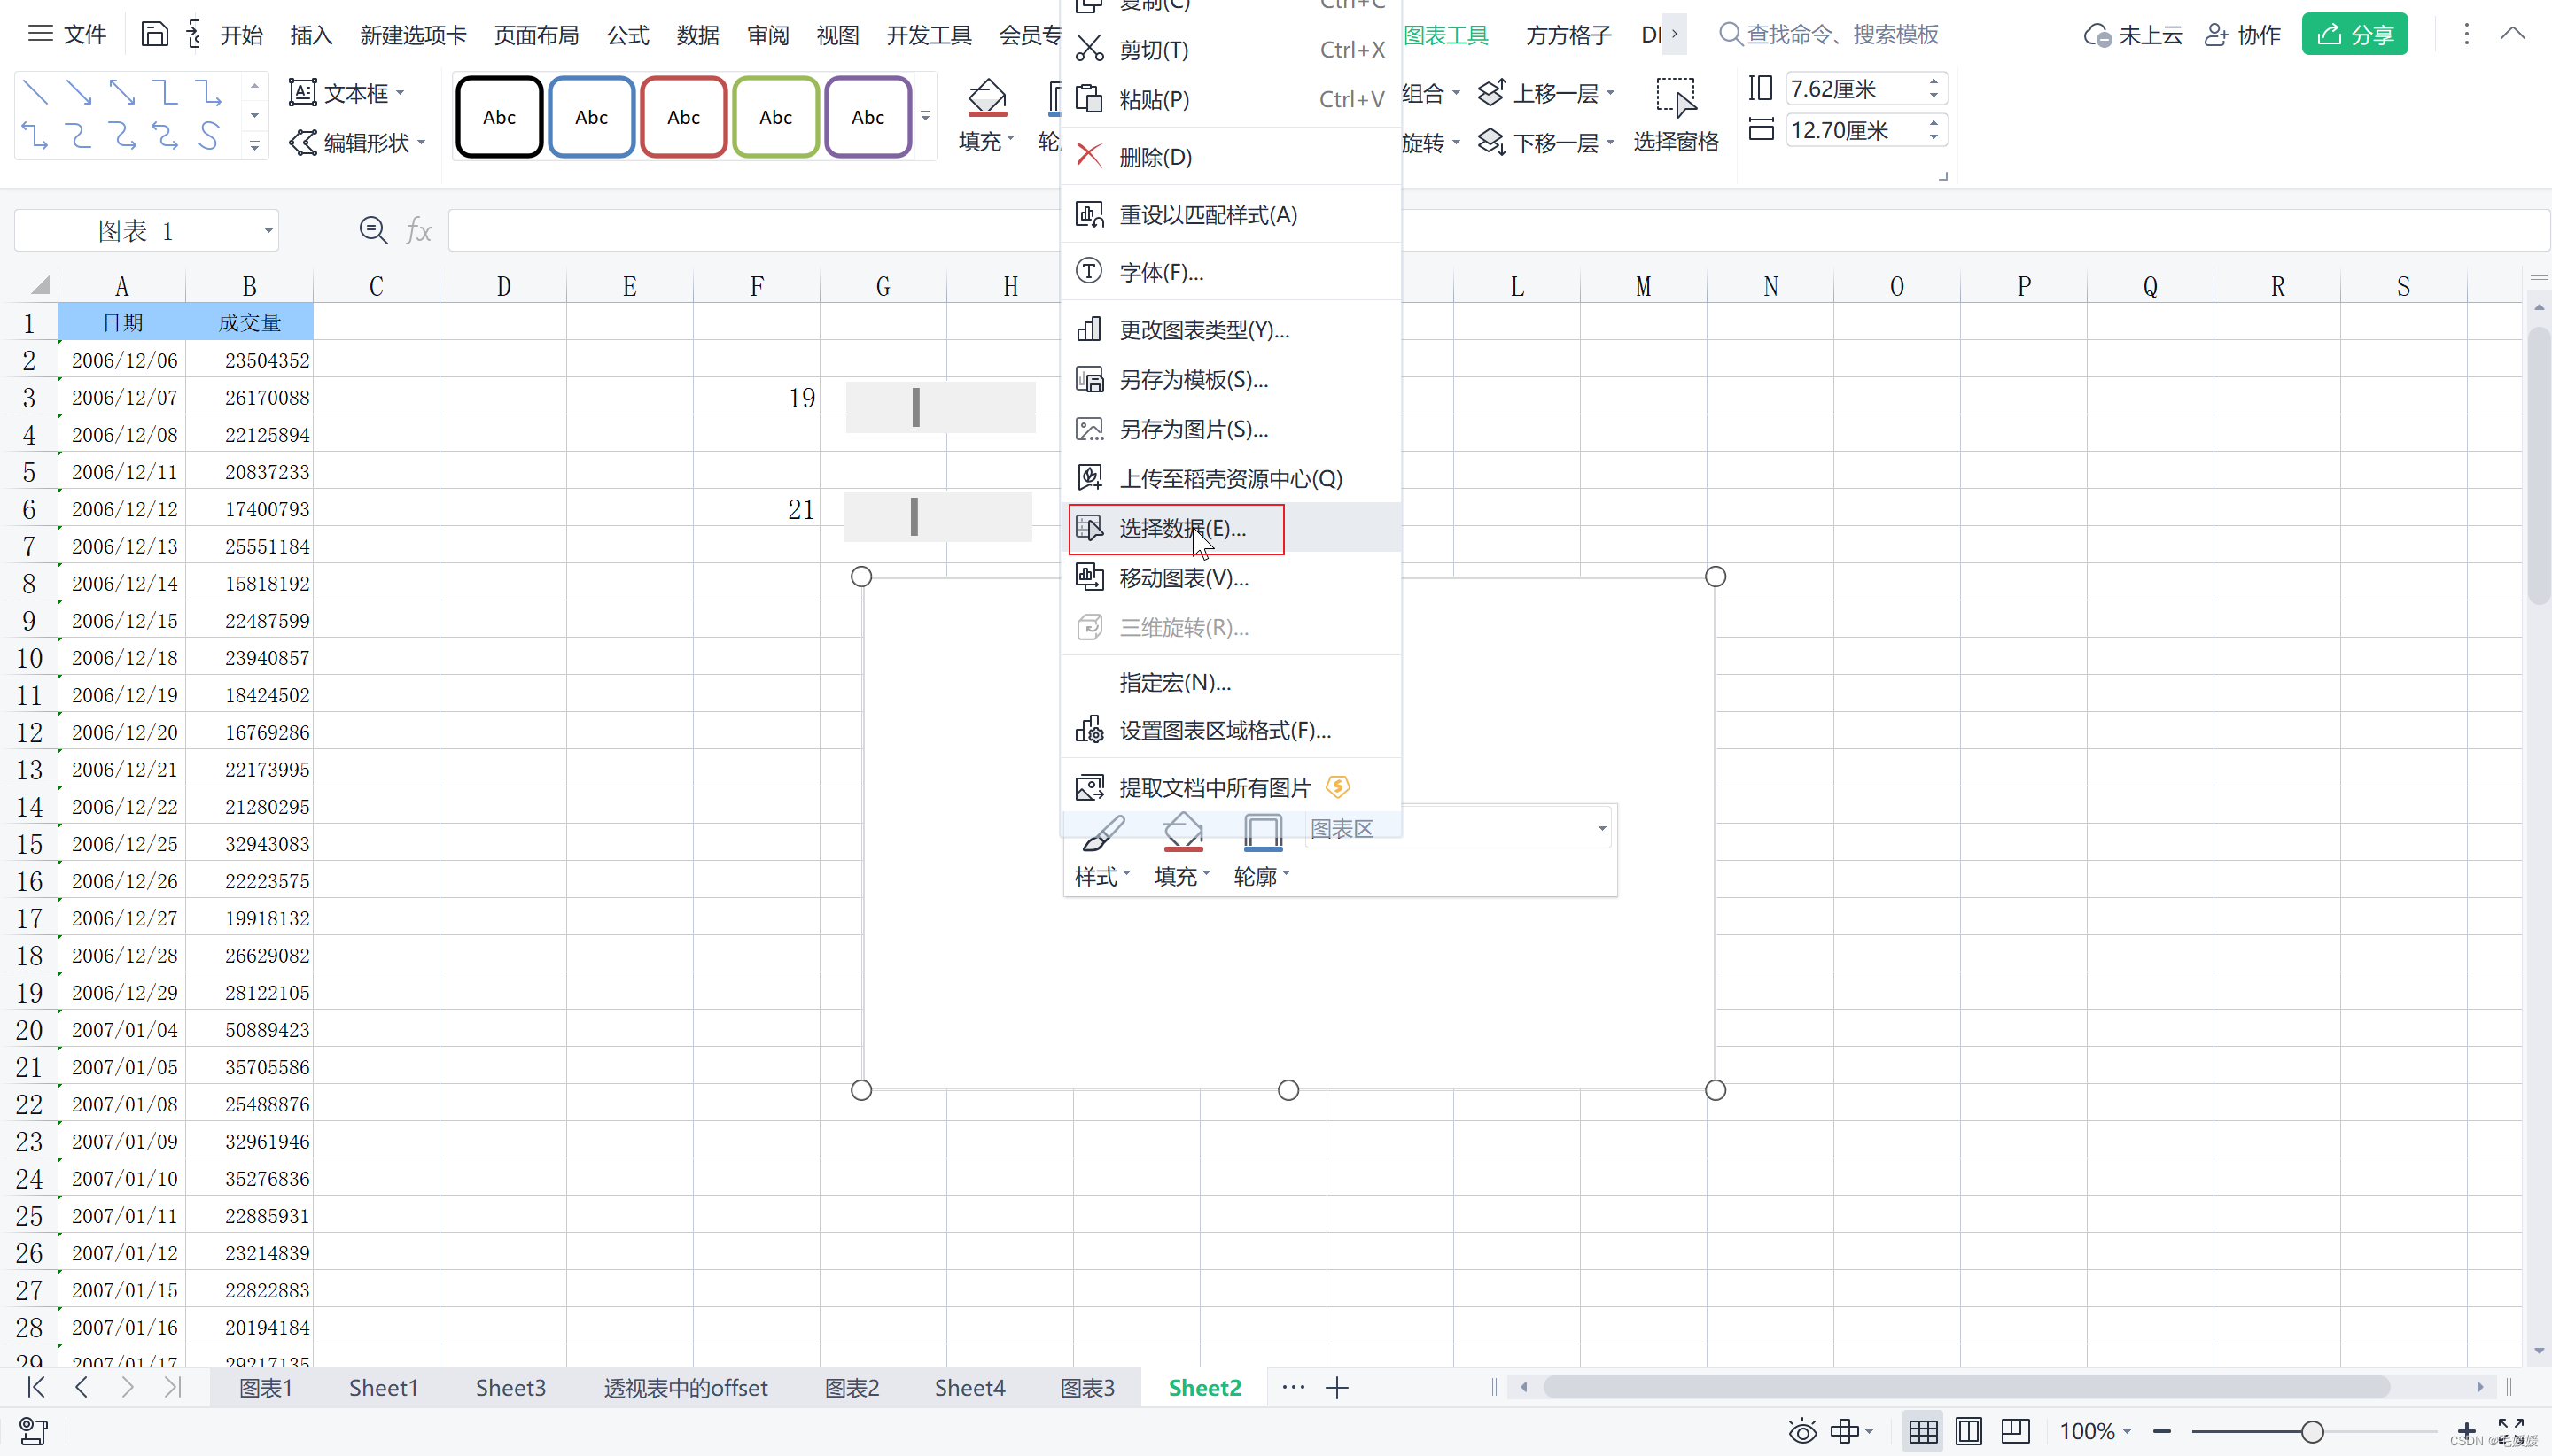Choose 粘贴(P) from the context menu
Image resolution: width=2552 pixels, height=1456 pixels.
[1231, 99]
